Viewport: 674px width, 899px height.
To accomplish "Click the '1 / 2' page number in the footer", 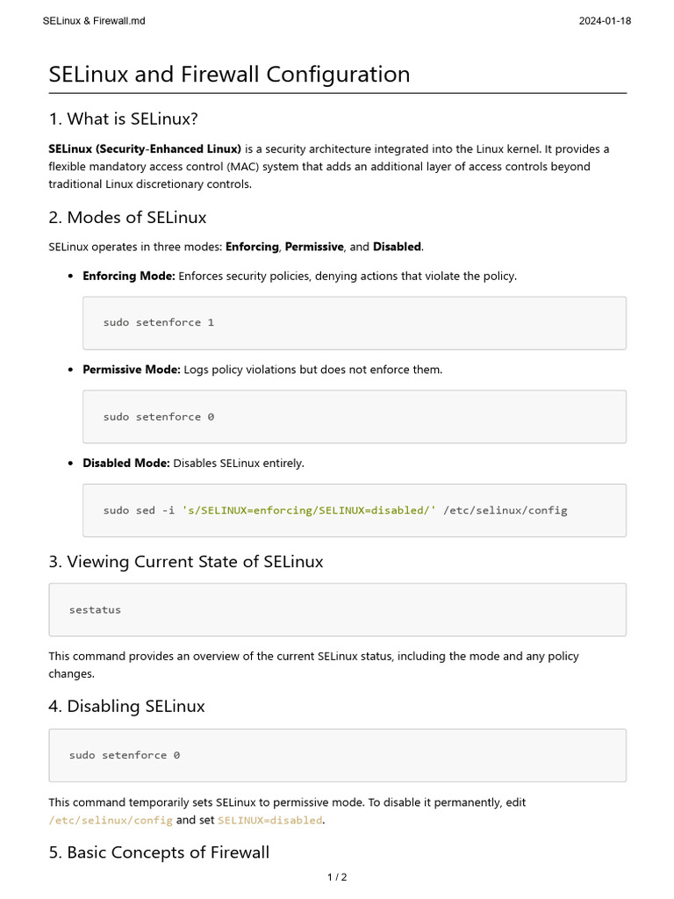I will [x=337, y=877].
